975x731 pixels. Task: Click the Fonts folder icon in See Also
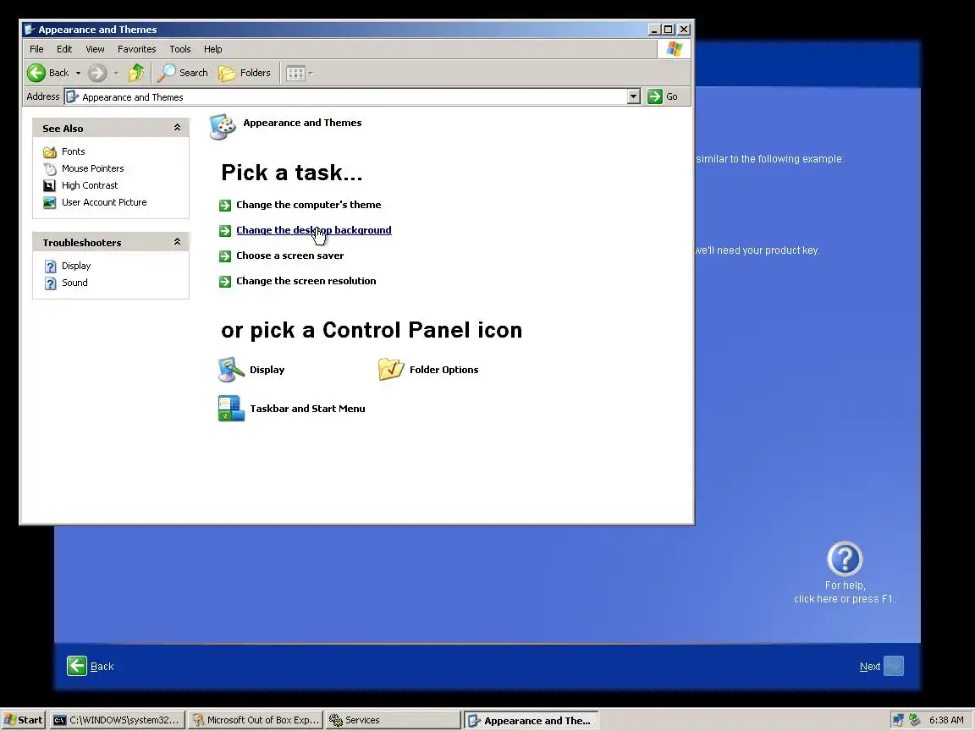click(50, 151)
